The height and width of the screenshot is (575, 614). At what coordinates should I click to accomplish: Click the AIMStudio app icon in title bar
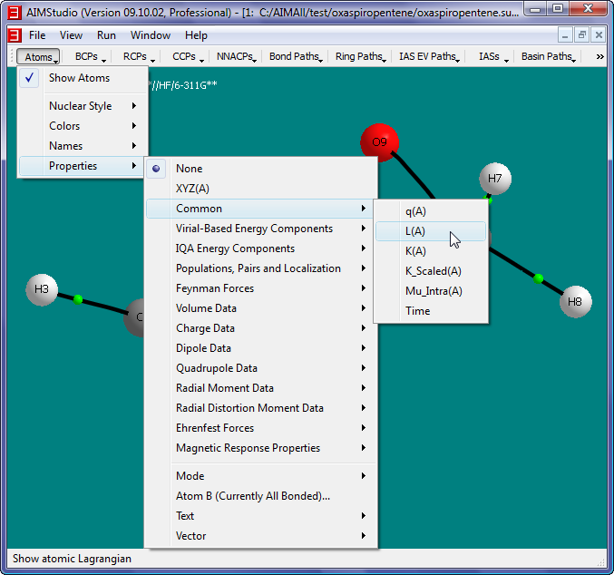(14, 11)
